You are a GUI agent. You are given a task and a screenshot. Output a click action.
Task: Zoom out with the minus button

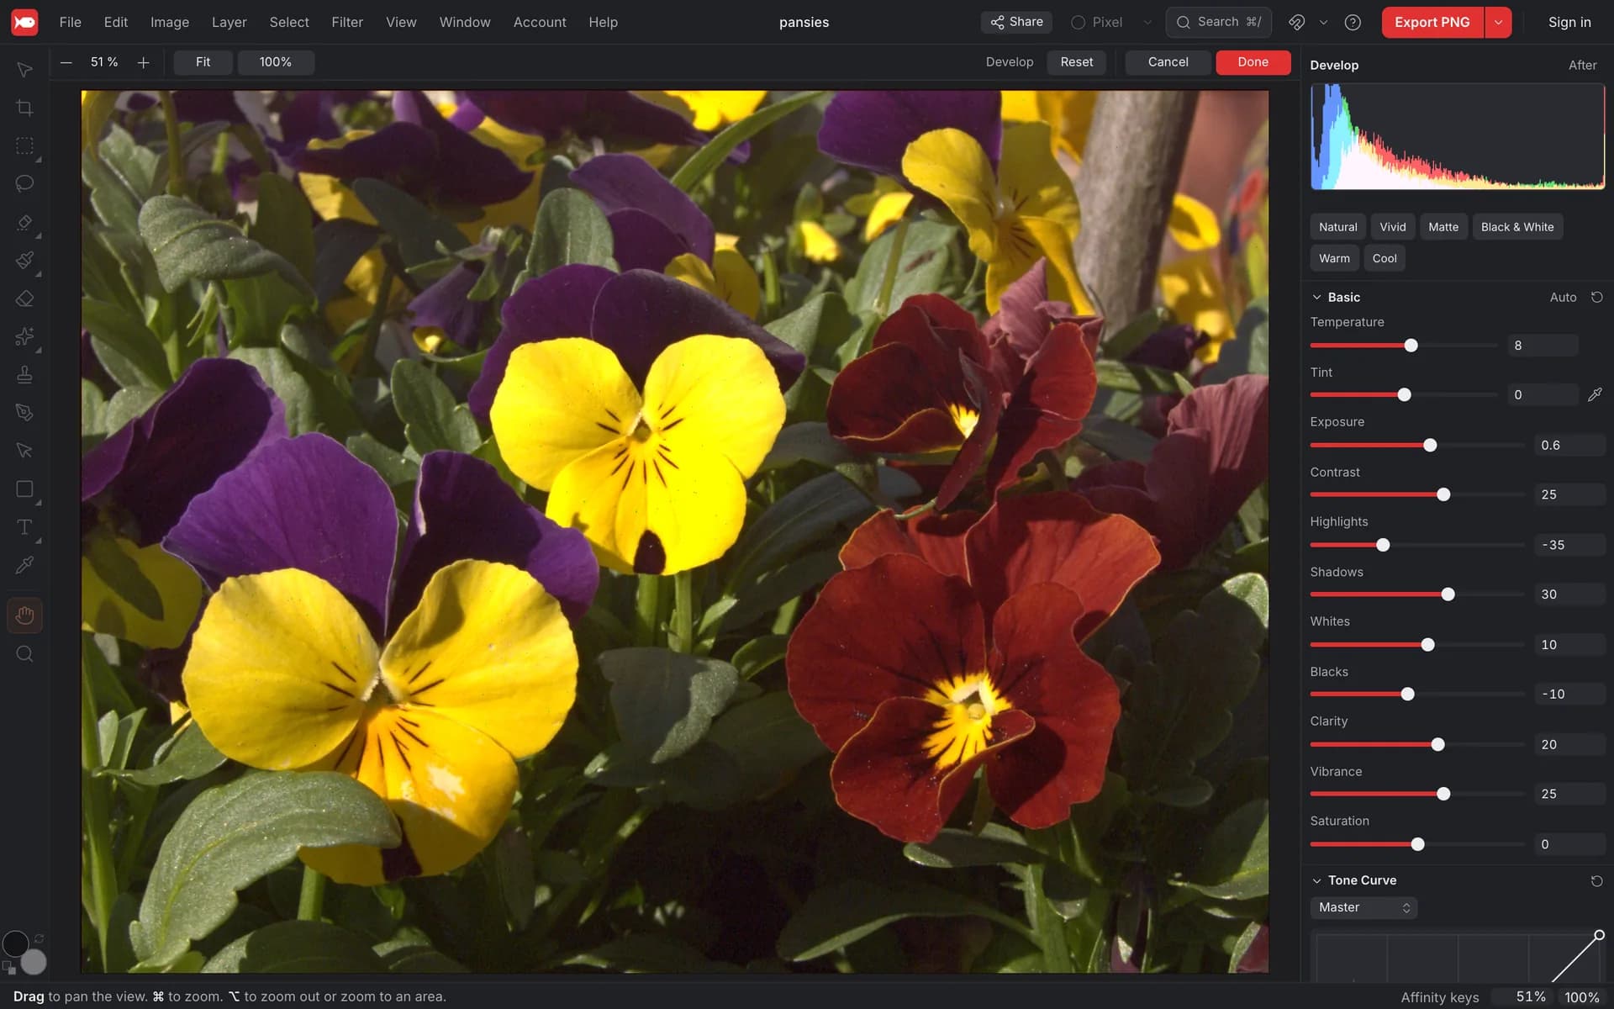click(x=66, y=62)
